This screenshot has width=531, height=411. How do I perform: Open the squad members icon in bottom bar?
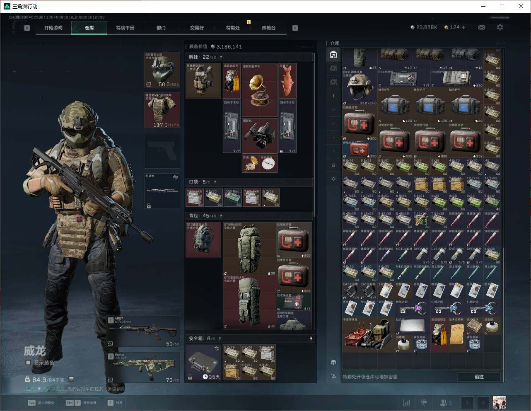446,403
